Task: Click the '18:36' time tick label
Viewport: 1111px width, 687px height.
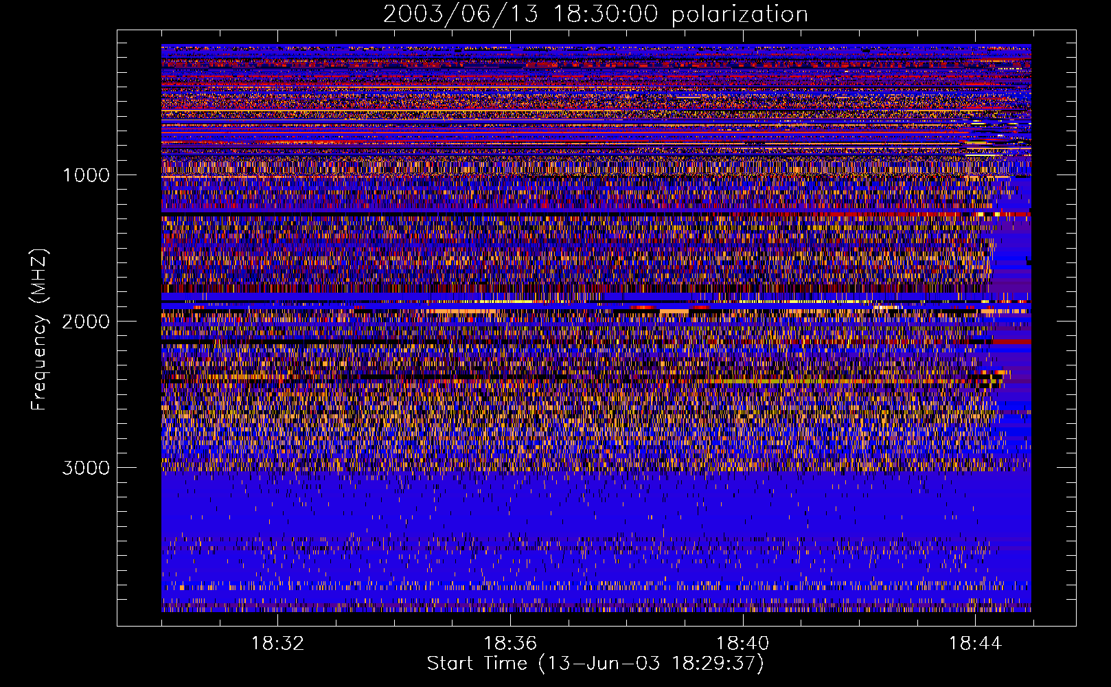Action: [x=510, y=644]
